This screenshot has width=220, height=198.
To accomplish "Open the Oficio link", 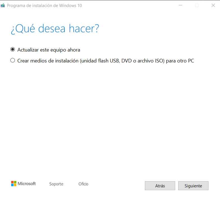I will (x=83, y=184).
